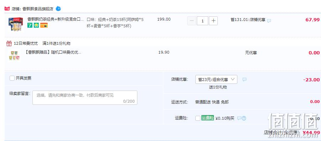This screenshot has height=141, width=321.
Task: Click the 普通配送 快递 免邮 shipping text
Action: tap(212, 102)
